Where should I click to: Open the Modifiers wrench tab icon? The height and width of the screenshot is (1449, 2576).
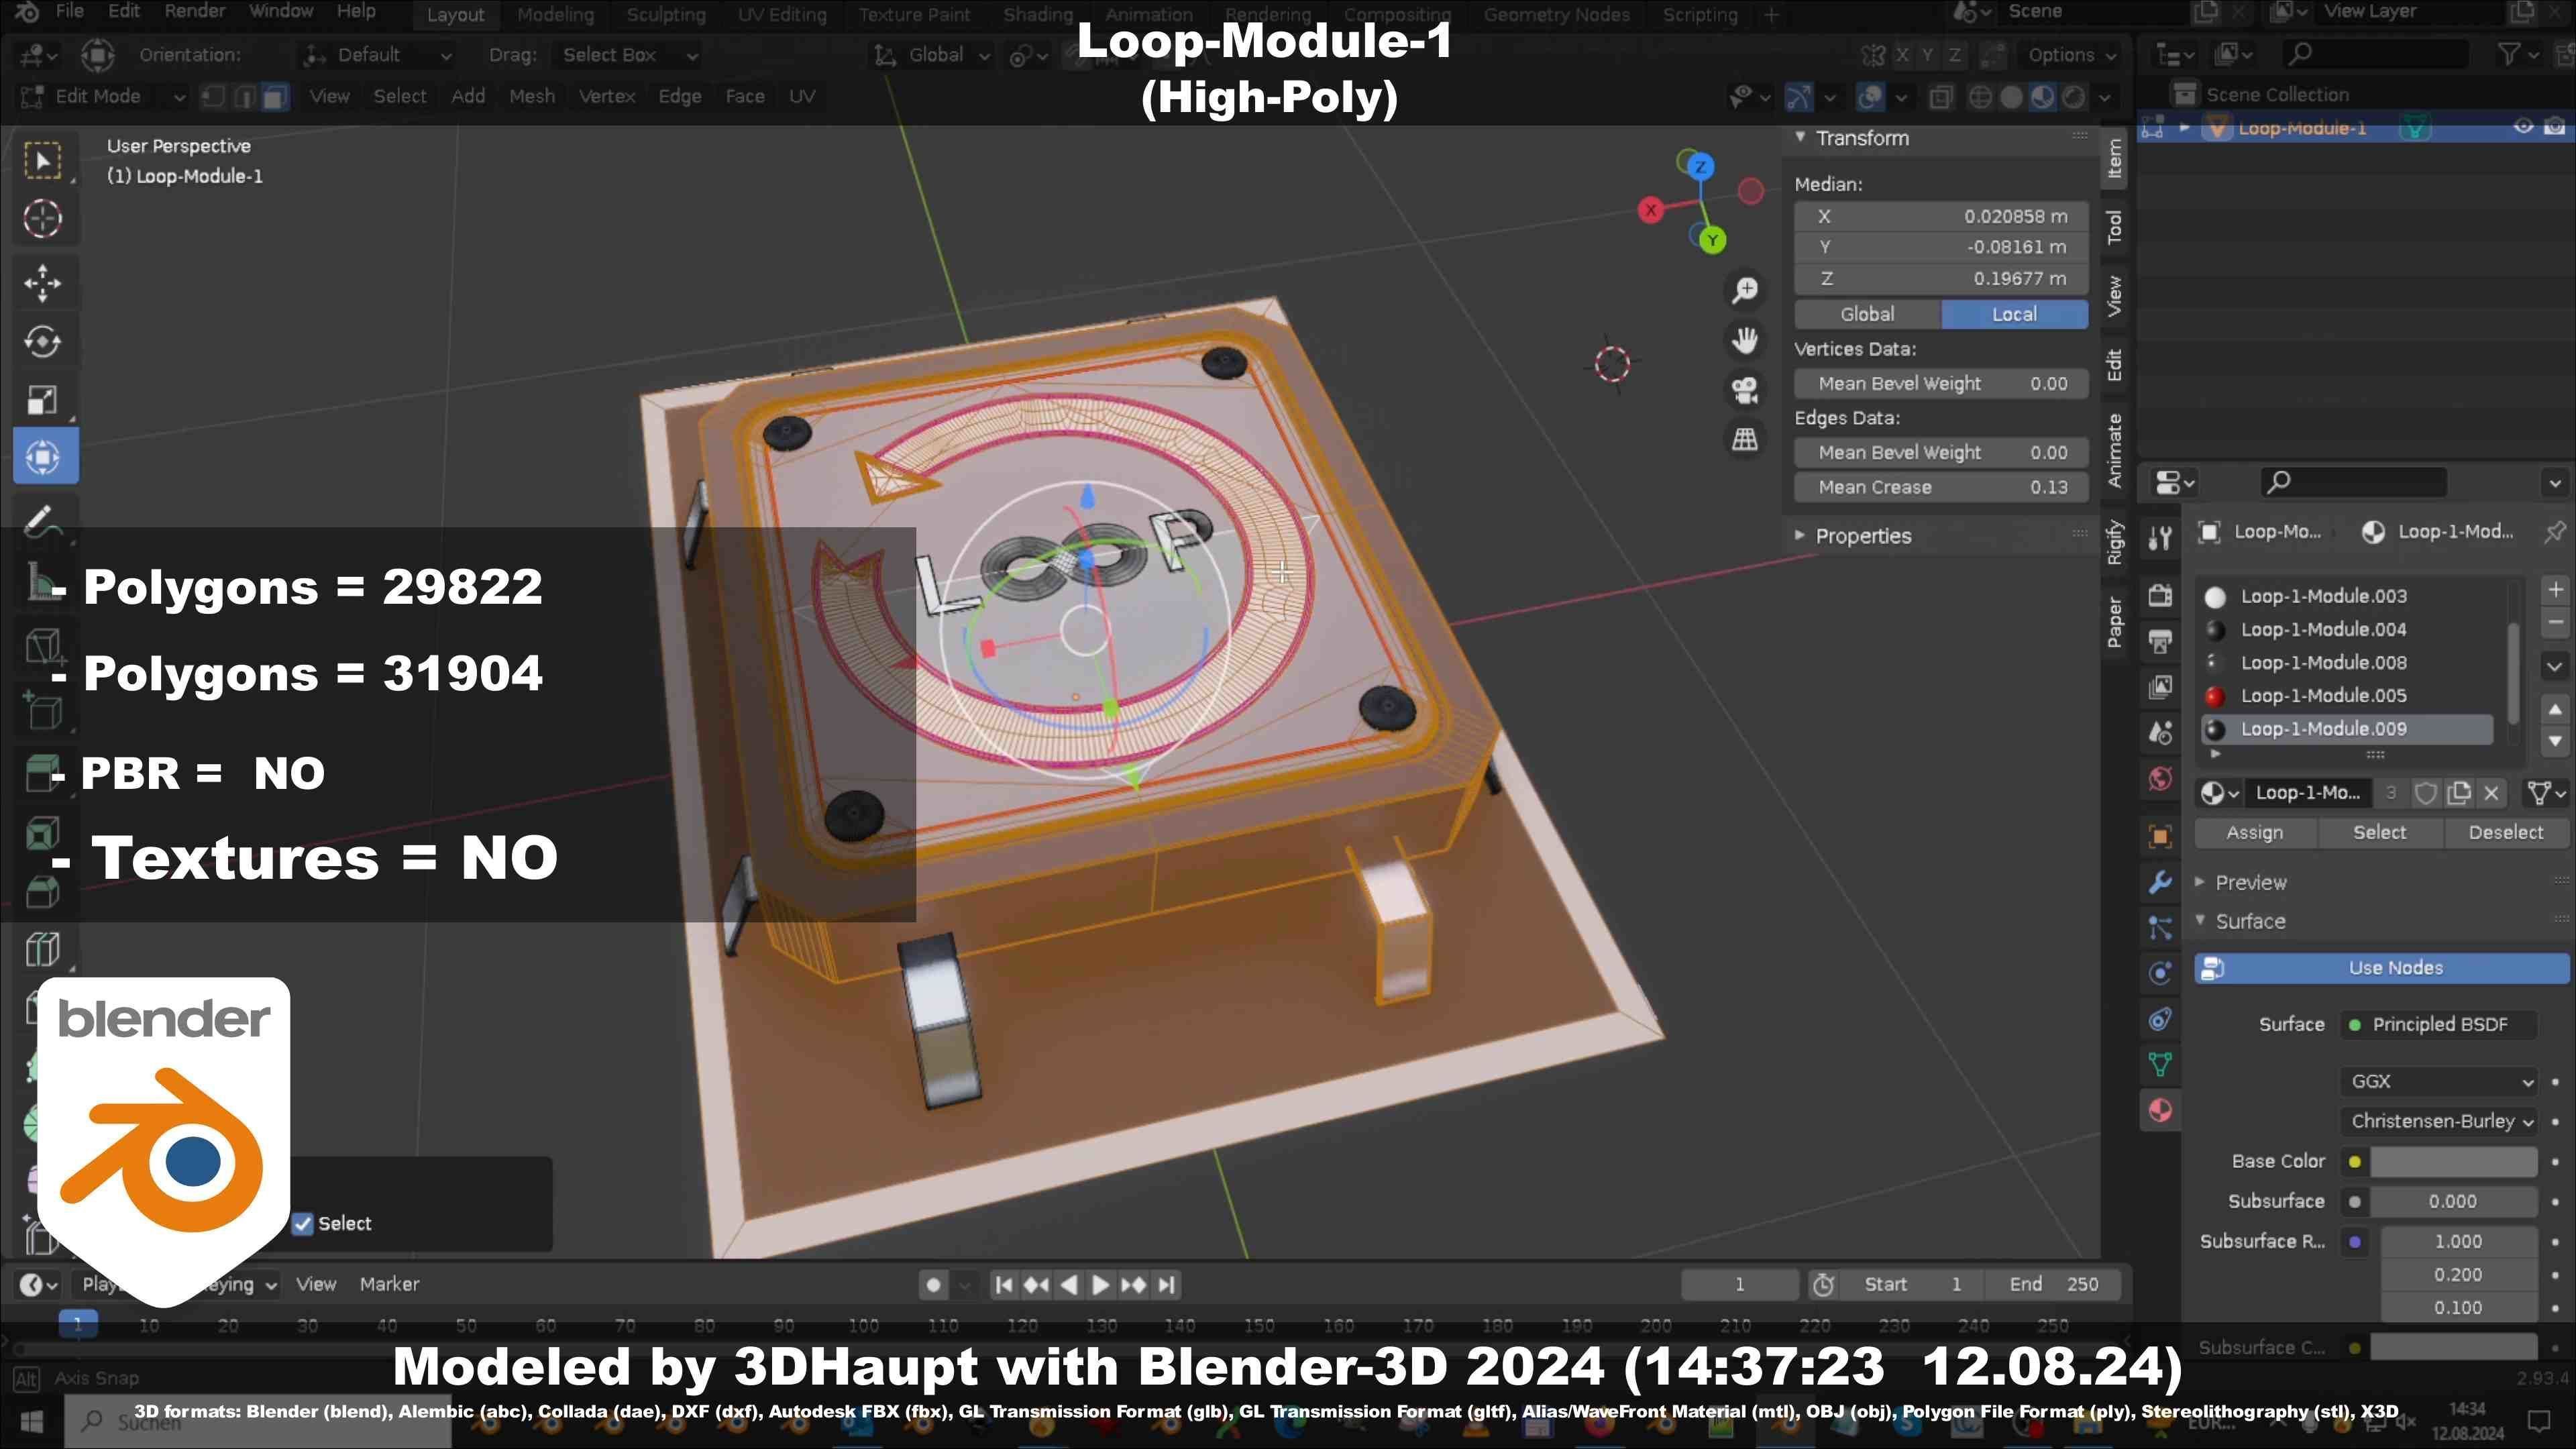click(x=2160, y=882)
